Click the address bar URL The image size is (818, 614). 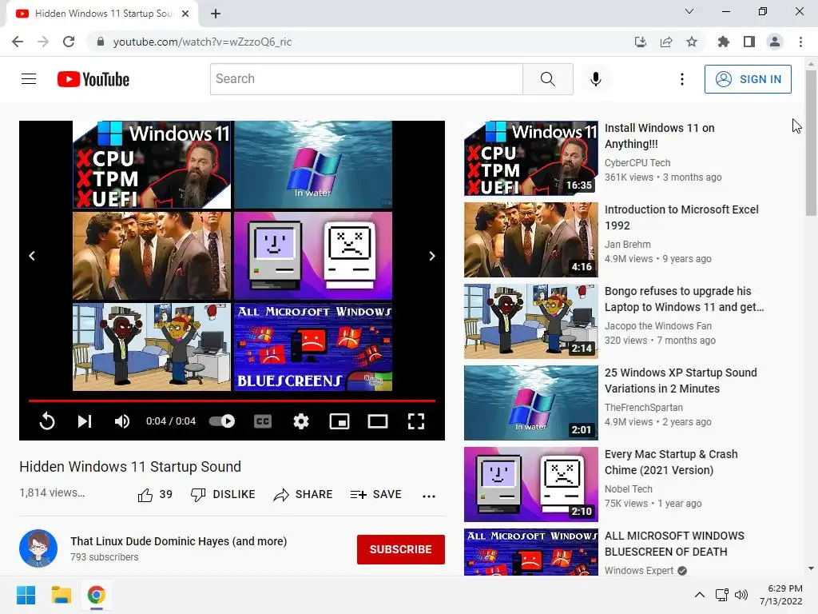(202, 42)
